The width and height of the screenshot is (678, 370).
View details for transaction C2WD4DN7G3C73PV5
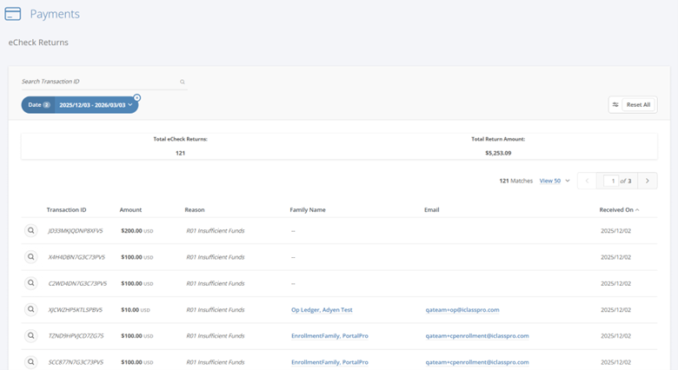30,283
